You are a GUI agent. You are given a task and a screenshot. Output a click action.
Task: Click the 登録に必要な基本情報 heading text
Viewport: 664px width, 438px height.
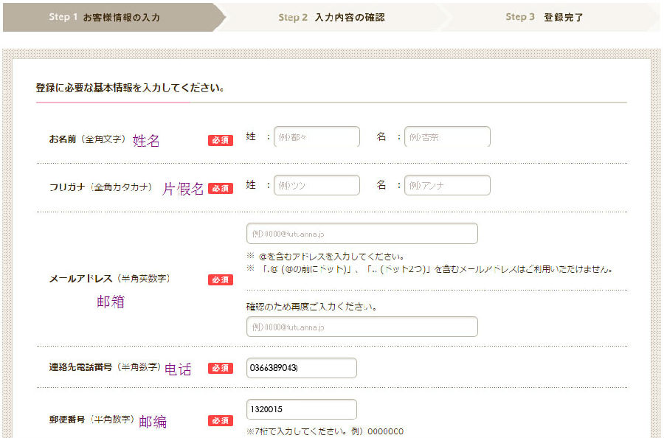click(129, 88)
